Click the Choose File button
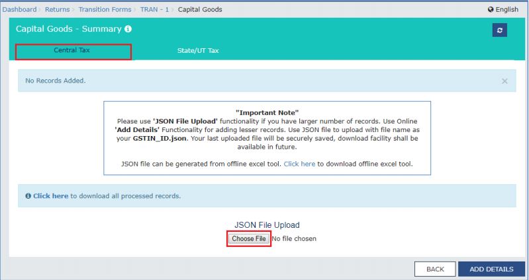The width and height of the screenshot is (529, 280). (x=249, y=238)
